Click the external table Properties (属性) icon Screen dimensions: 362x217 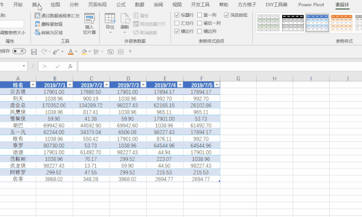[136, 15]
